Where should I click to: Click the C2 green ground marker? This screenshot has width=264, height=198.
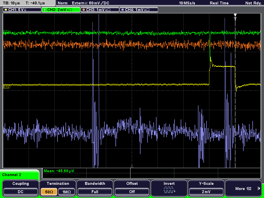pyautogui.click(x=6, y=32)
